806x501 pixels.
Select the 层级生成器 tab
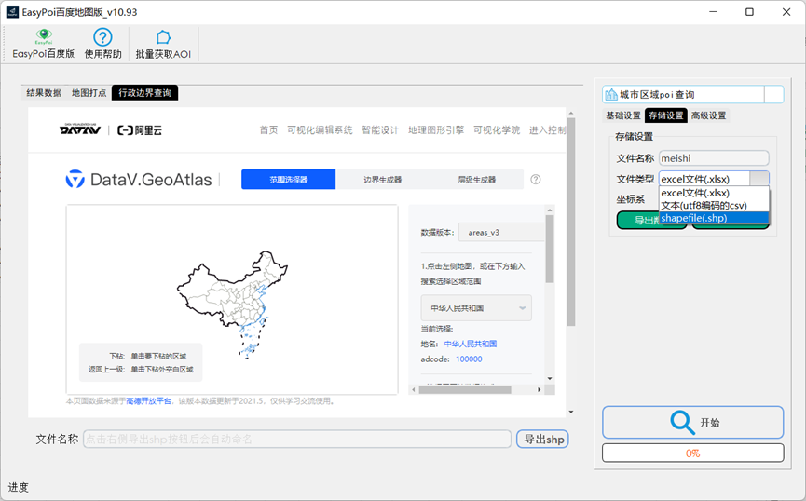(476, 180)
